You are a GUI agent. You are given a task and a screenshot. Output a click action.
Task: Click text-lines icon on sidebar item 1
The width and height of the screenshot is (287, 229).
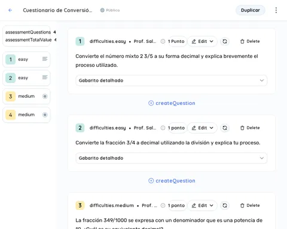[45, 59]
